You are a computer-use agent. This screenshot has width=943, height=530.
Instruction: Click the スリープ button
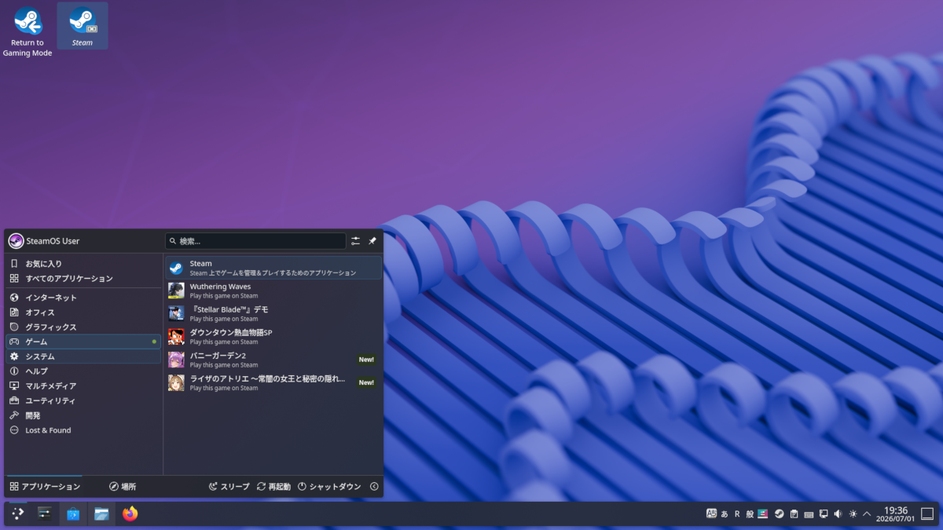click(x=229, y=487)
